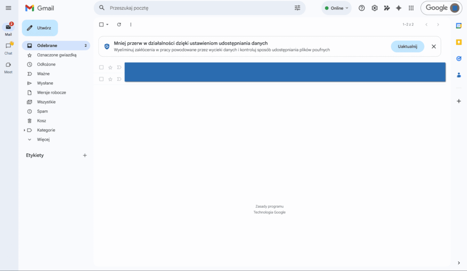The image size is (467, 271).
Task: Open the Tasks side panel
Action: click(459, 59)
